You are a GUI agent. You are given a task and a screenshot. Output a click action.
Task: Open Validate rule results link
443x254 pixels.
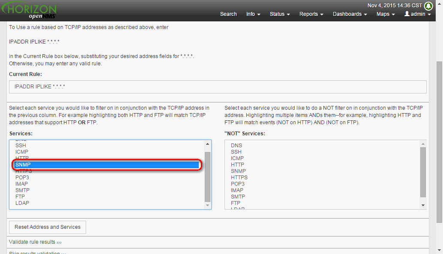coord(35,242)
